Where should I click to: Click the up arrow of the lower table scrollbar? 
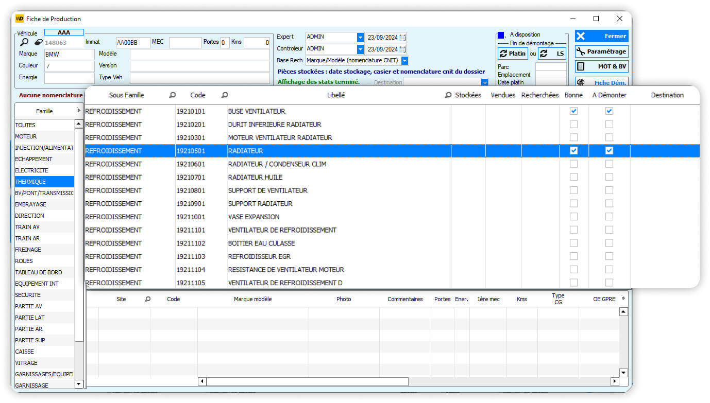(623, 312)
